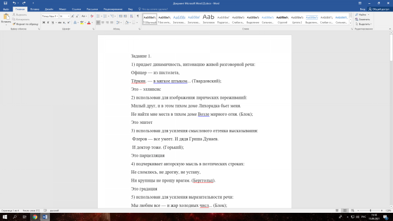Select the 'Обычный' (Normal) style
The height and width of the screenshot is (221, 393).
(x=150, y=19)
